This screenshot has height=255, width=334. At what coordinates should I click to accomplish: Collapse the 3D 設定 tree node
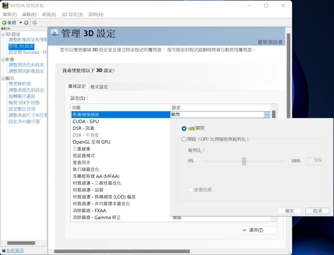[3, 34]
